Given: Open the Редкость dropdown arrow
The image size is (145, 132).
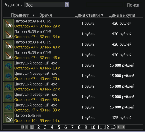Looking at the screenshot, I should (x=67, y=5).
